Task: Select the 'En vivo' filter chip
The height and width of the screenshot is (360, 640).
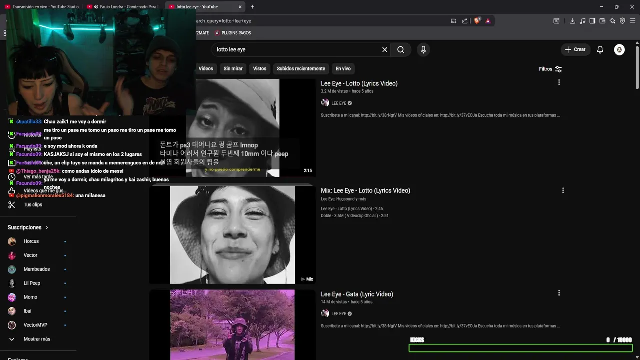Action: 343,68
